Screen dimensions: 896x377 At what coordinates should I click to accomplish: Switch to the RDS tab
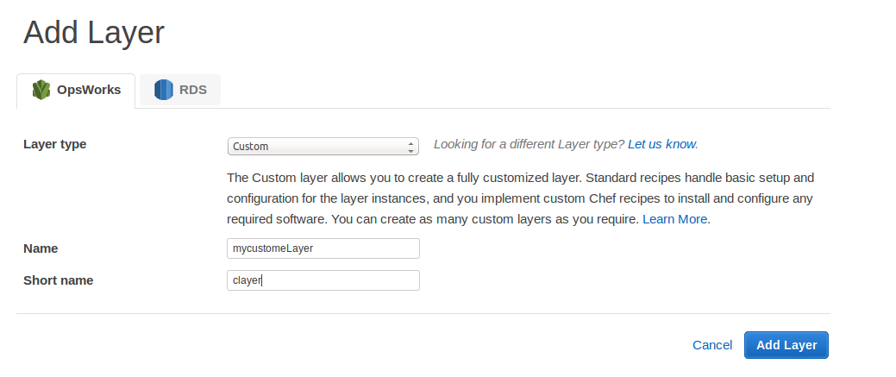tap(180, 90)
